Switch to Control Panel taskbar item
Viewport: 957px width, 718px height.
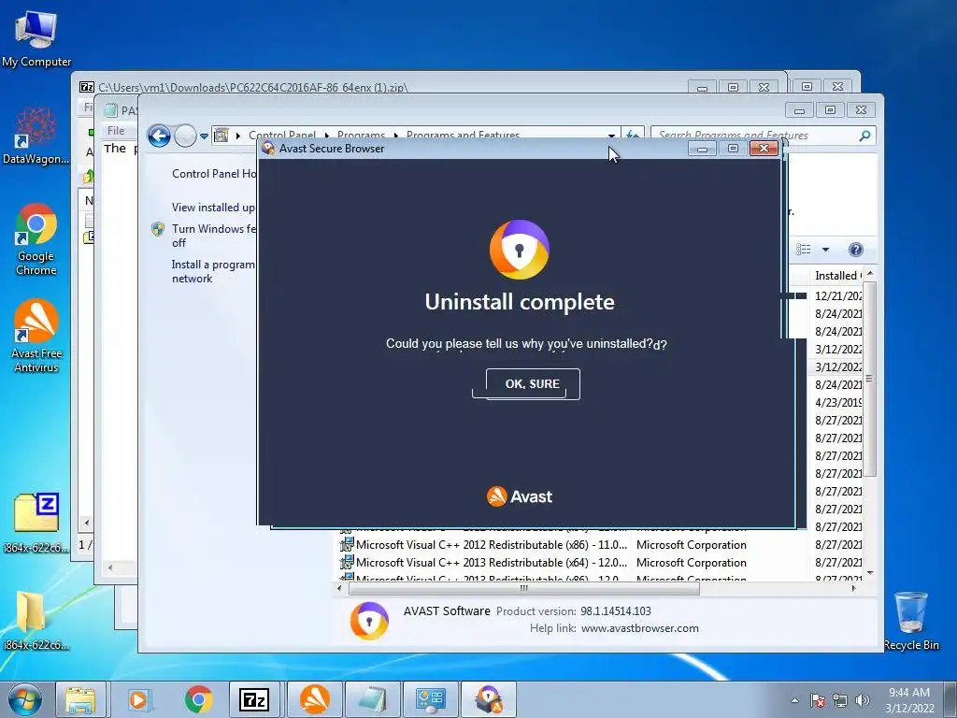[430, 699]
